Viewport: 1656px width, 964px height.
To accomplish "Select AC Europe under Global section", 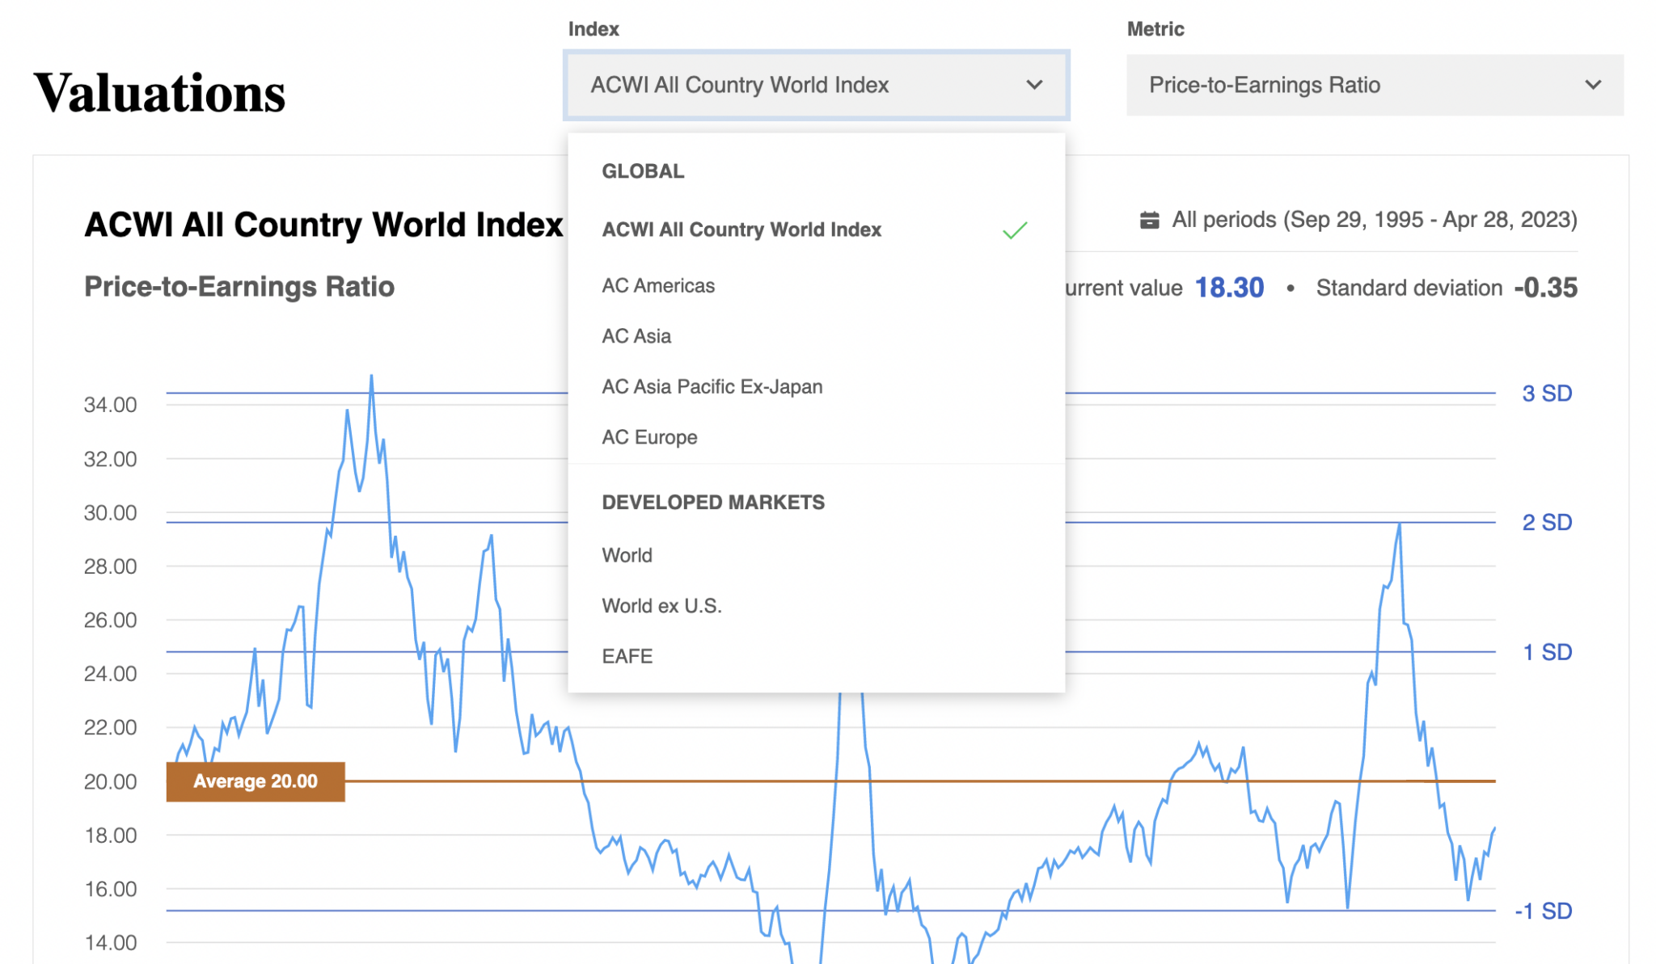I will coord(648,436).
